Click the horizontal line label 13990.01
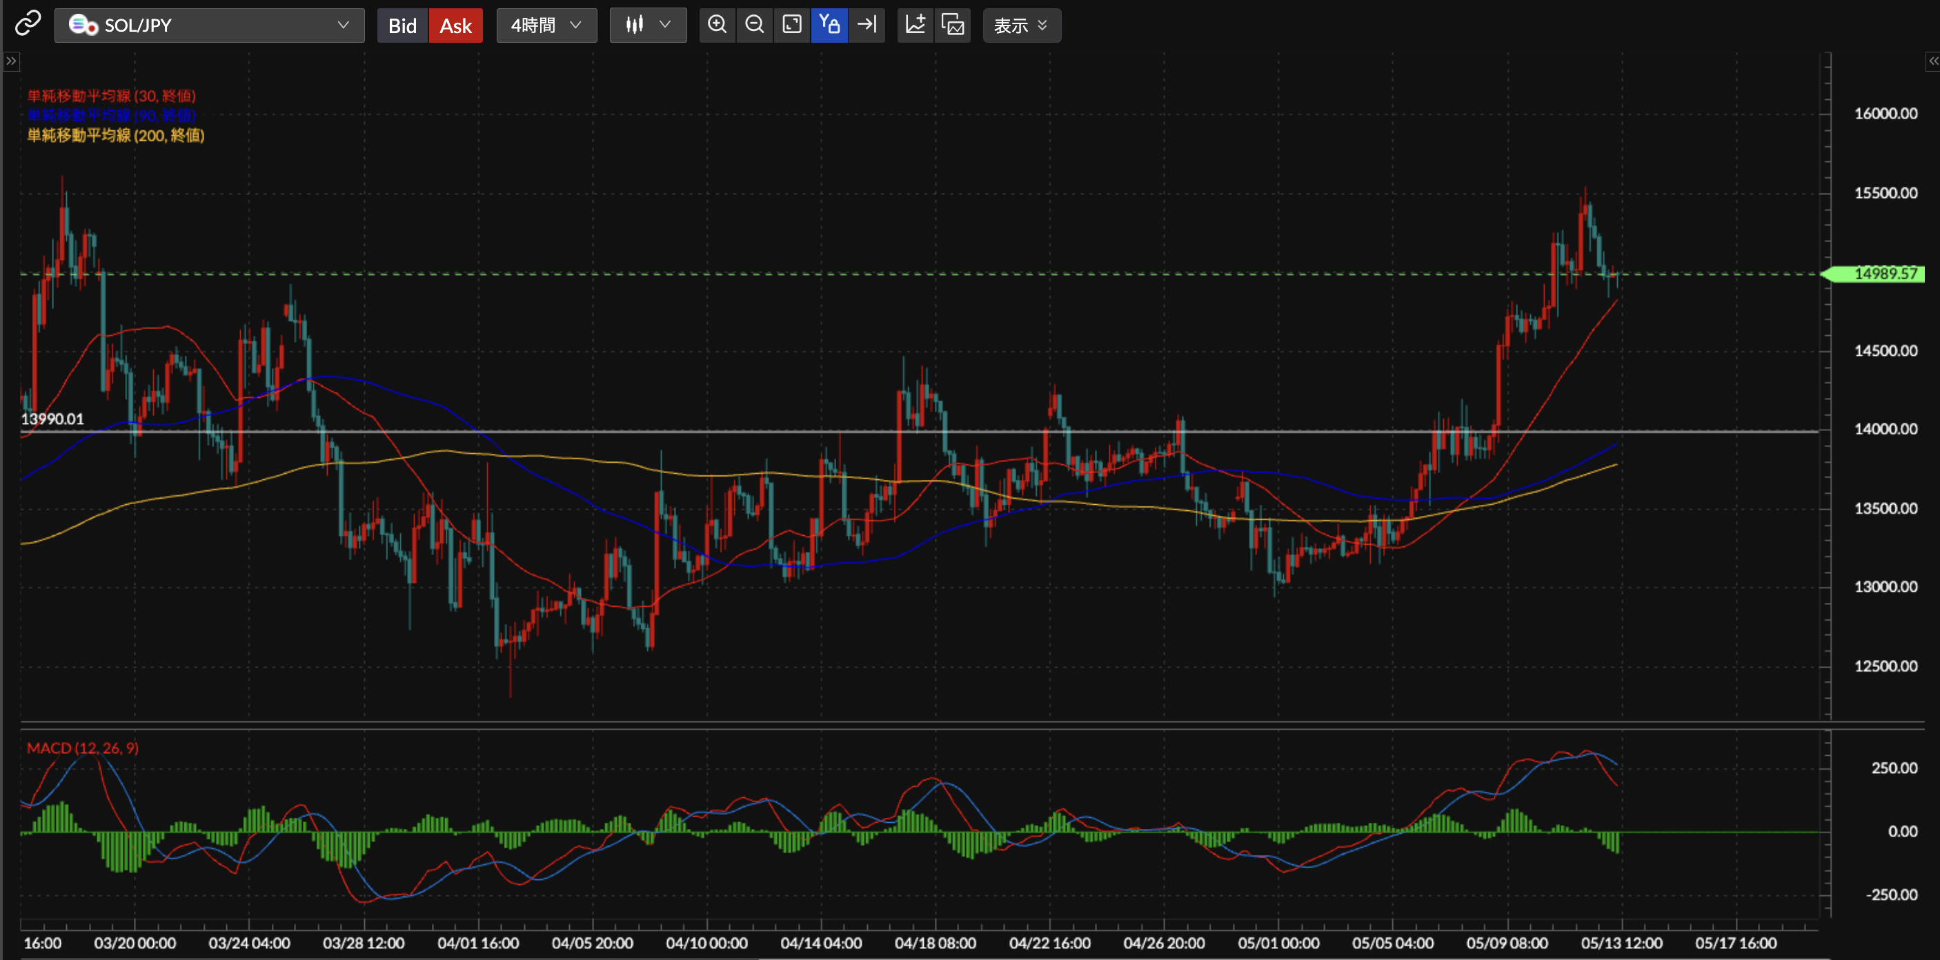1940x960 pixels. click(x=52, y=419)
